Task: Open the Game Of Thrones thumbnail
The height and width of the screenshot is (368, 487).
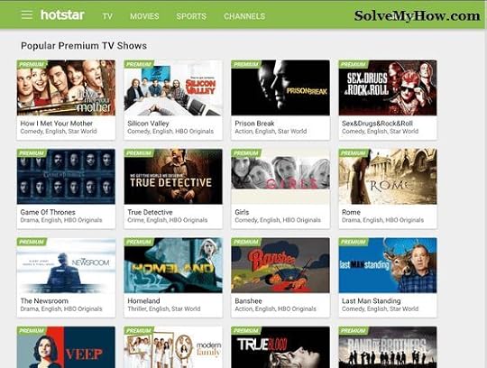Action: [66, 177]
